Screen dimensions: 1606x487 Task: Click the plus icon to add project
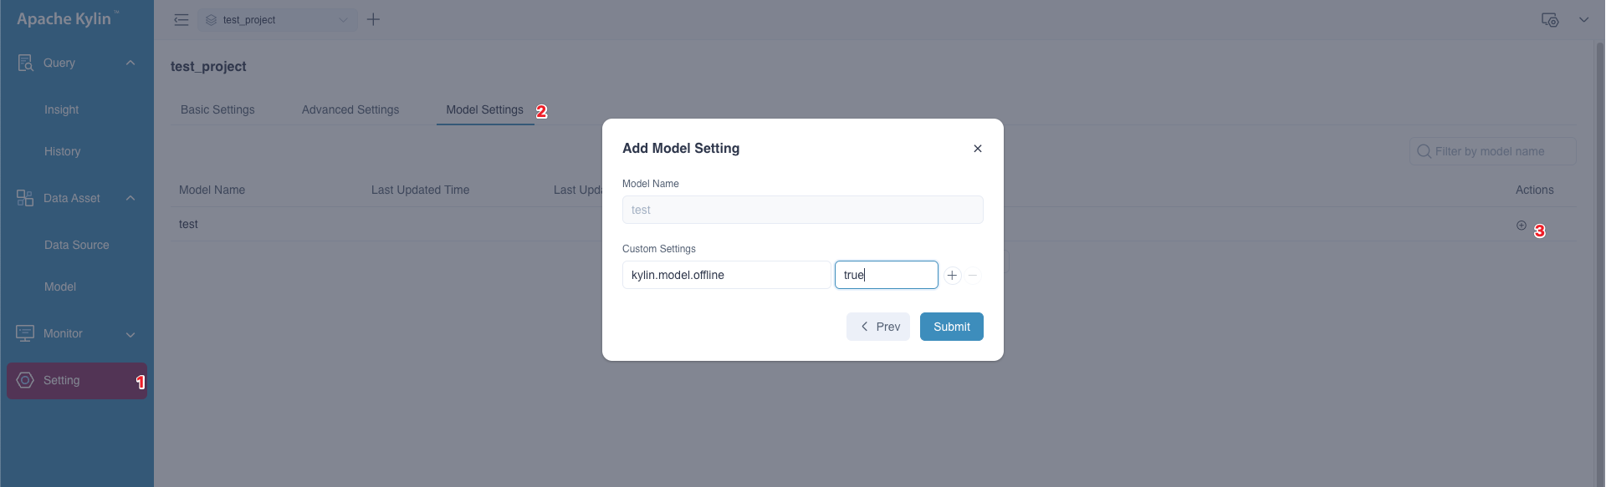click(x=374, y=20)
